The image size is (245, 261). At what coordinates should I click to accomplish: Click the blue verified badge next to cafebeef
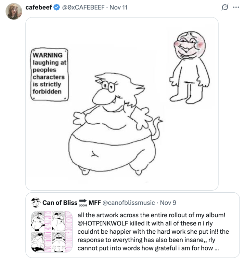point(57,7)
